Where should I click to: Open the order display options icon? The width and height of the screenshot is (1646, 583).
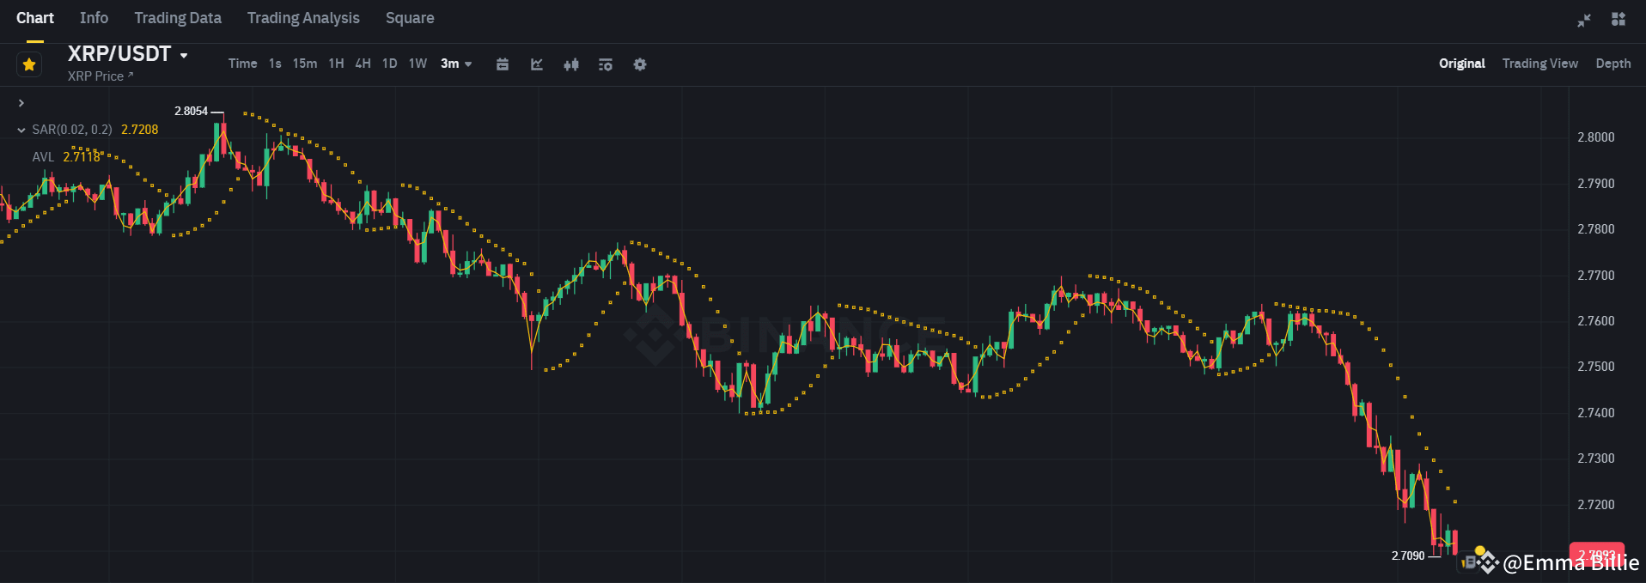click(606, 64)
